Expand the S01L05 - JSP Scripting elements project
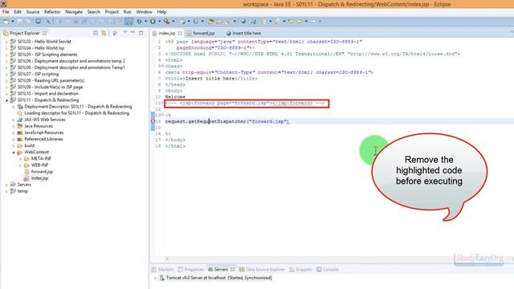The width and height of the screenshot is (514, 289). pyautogui.click(x=6, y=55)
